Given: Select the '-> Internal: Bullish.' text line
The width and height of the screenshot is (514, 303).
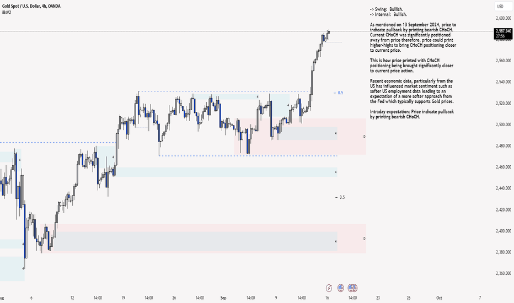Looking at the screenshot, I should click(x=388, y=14).
